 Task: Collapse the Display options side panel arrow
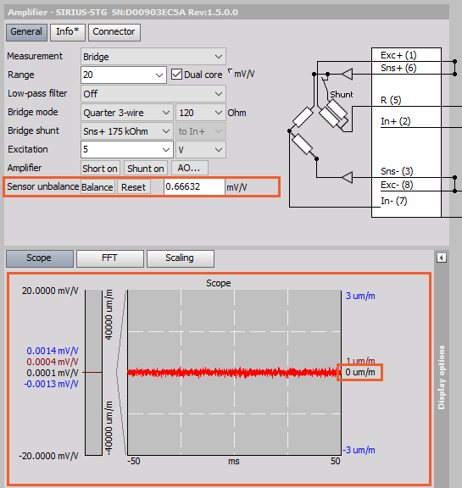tap(441, 258)
